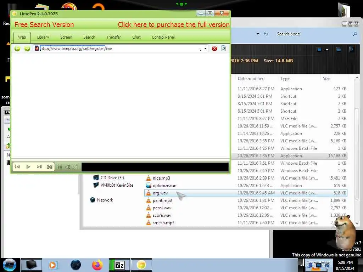Play media in LimePro player

(28, 167)
